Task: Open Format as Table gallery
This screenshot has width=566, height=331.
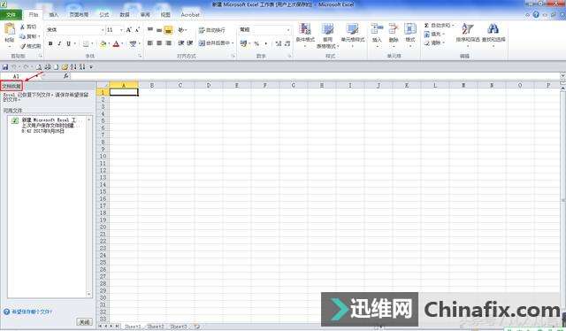Action: point(327,35)
